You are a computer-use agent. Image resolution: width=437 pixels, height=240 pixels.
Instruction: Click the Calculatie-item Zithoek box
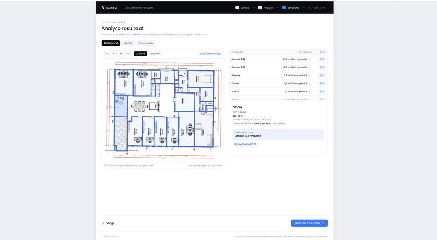tap(278, 135)
